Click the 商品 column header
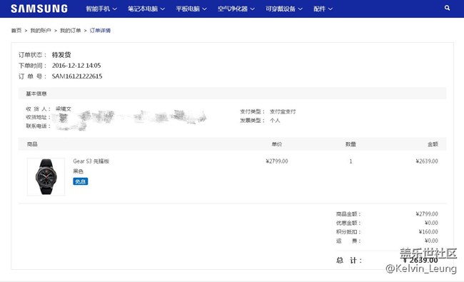The width and height of the screenshot is (464, 282). click(32, 144)
